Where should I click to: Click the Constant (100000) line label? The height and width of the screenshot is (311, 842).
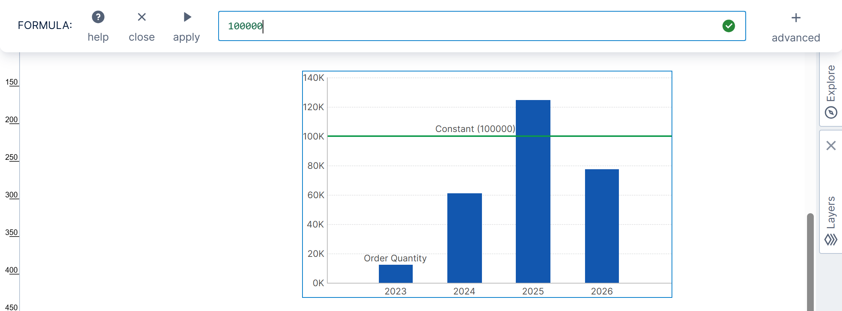[x=475, y=129]
